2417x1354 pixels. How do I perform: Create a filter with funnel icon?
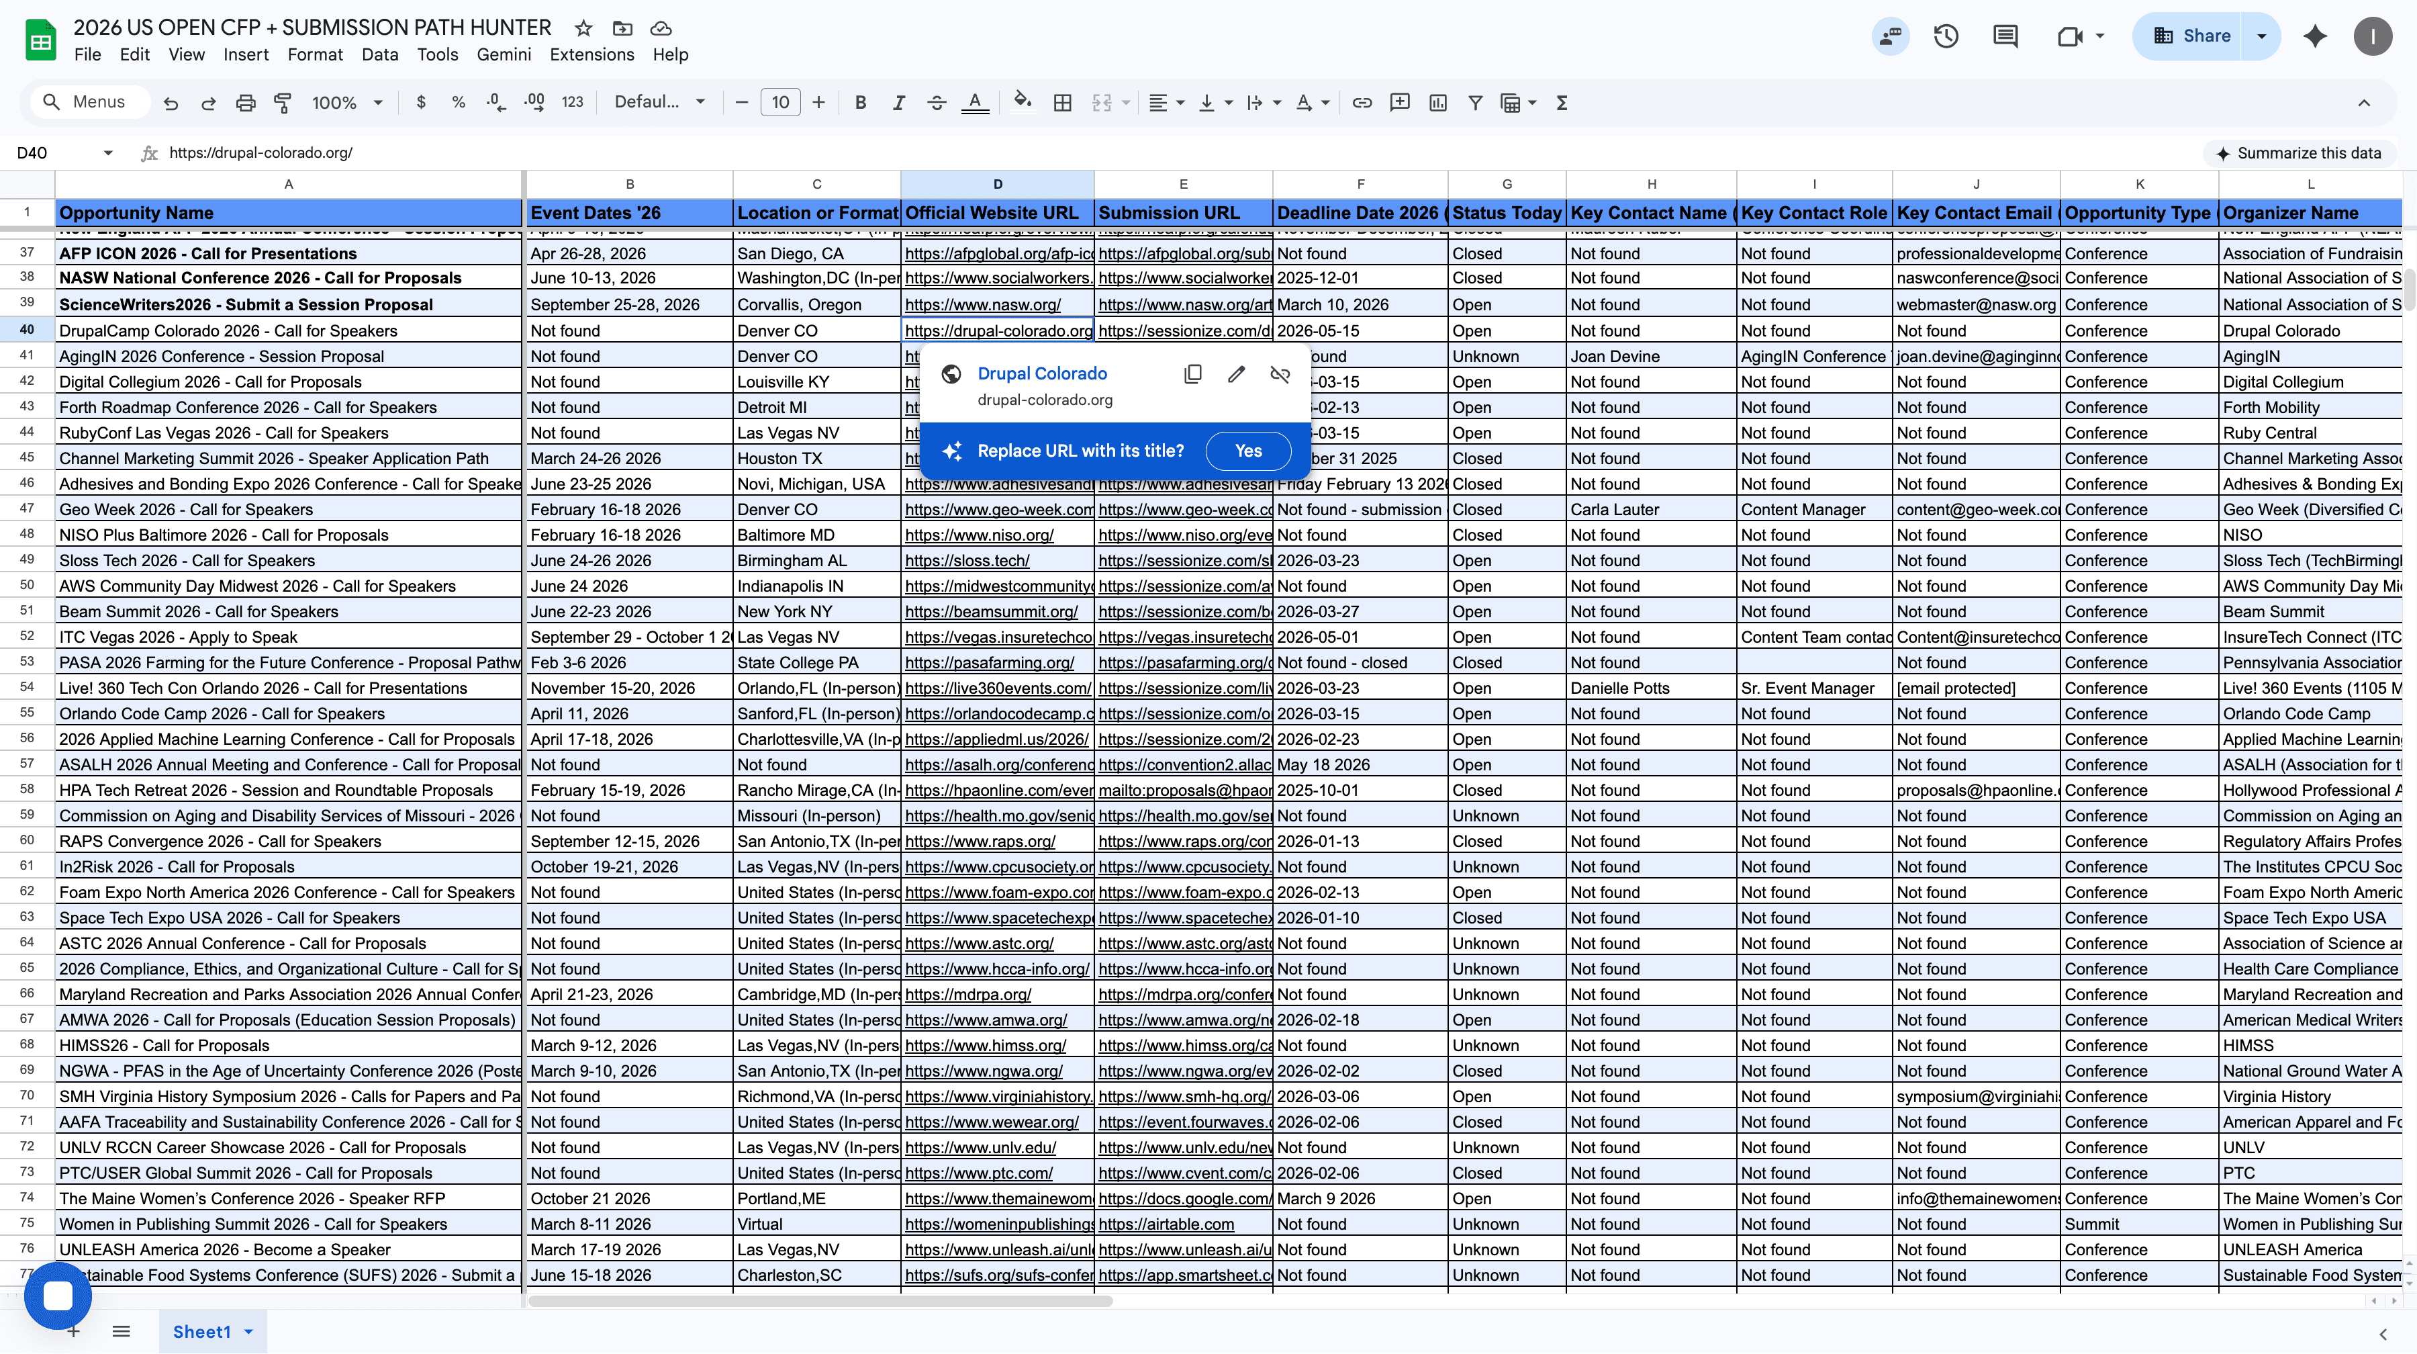click(1475, 102)
